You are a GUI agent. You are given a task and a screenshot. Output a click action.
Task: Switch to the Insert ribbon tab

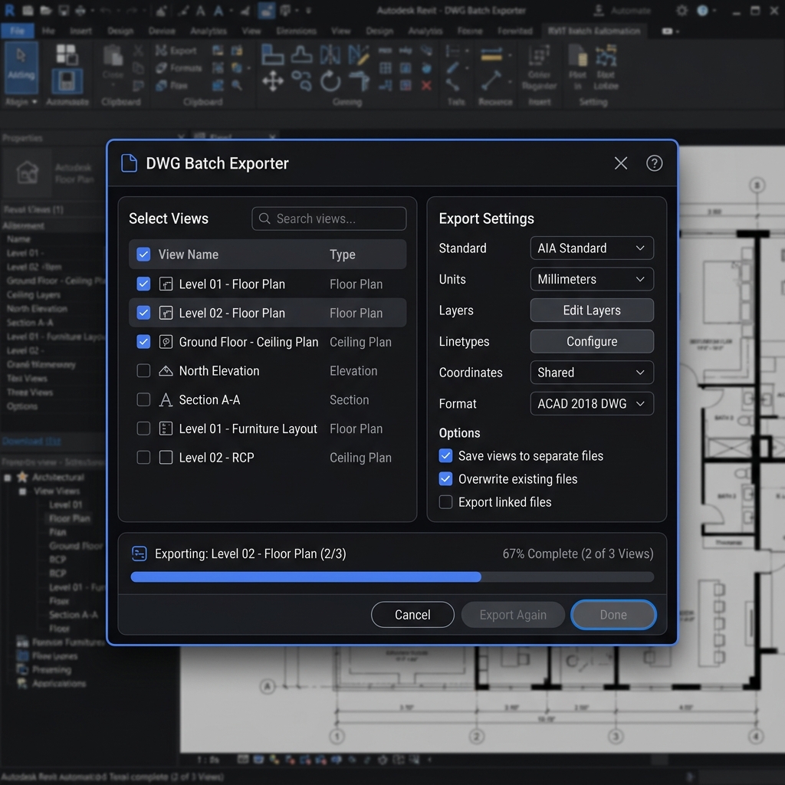pyautogui.click(x=80, y=31)
